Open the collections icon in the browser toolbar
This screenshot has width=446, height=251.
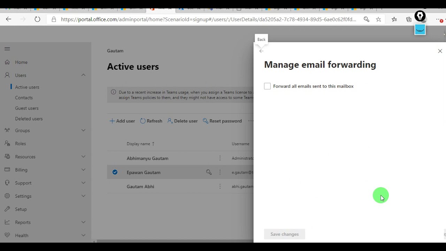pyautogui.click(x=409, y=20)
